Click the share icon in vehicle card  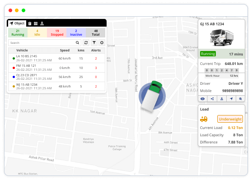click(212, 99)
